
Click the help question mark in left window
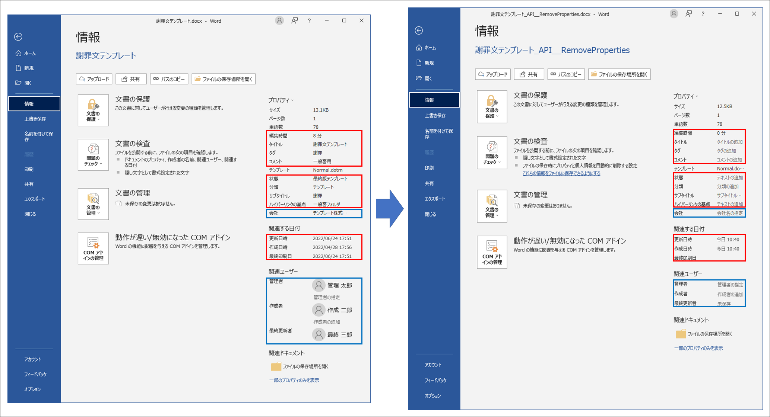coord(309,21)
